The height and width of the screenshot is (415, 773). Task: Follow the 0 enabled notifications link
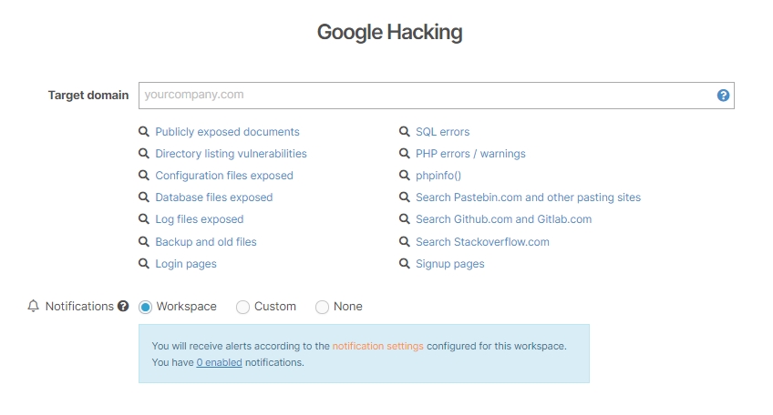[219, 362]
